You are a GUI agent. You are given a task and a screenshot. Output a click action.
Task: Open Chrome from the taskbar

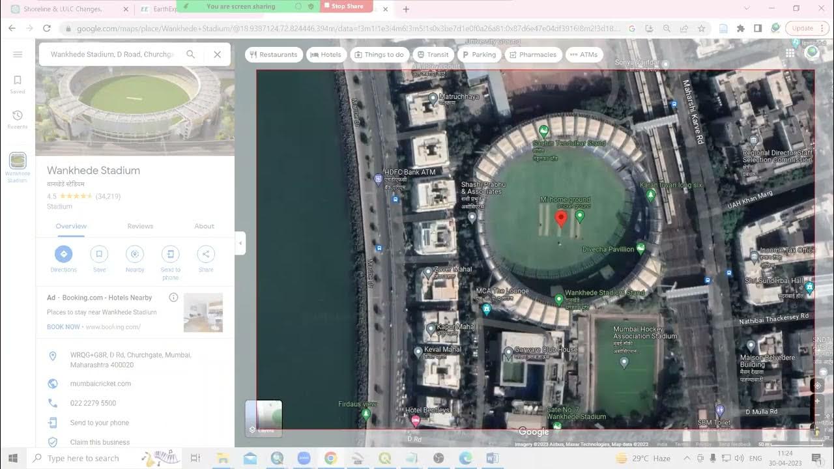tap(330, 459)
